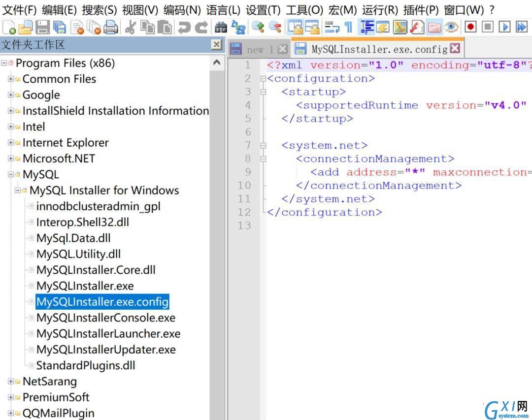This screenshot has height=420, width=532.
Task: Open the 设置(T) menu
Action: pyautogui.click(x=263, y=10)
